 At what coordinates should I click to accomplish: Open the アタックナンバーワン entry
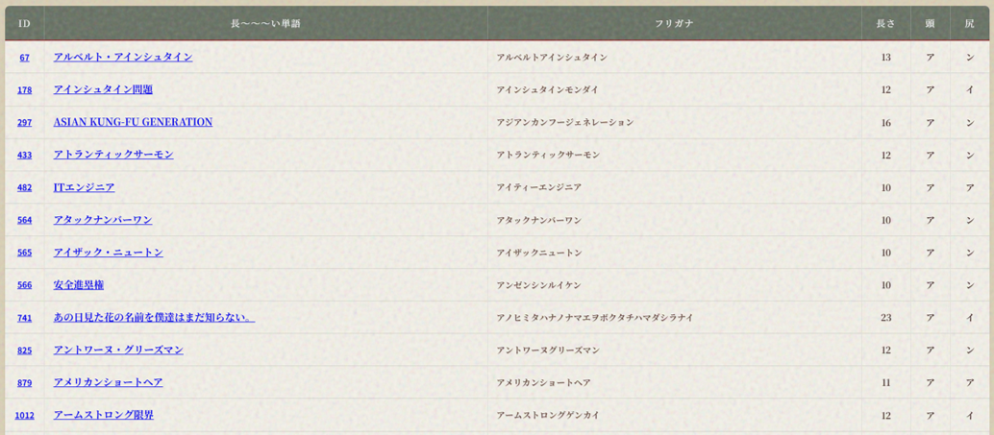coord(103,220)
